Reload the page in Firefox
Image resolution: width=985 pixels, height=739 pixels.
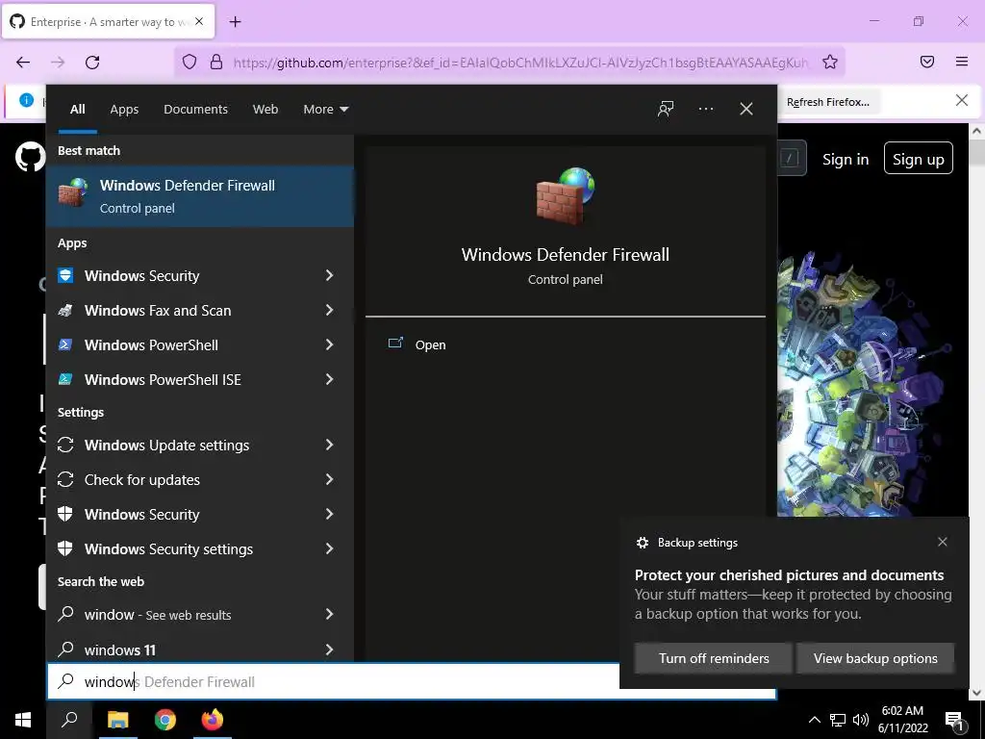click(92, 63)
